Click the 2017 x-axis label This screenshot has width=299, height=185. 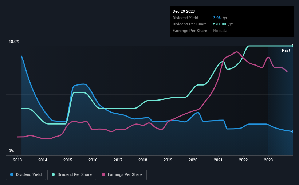[118, 160]
